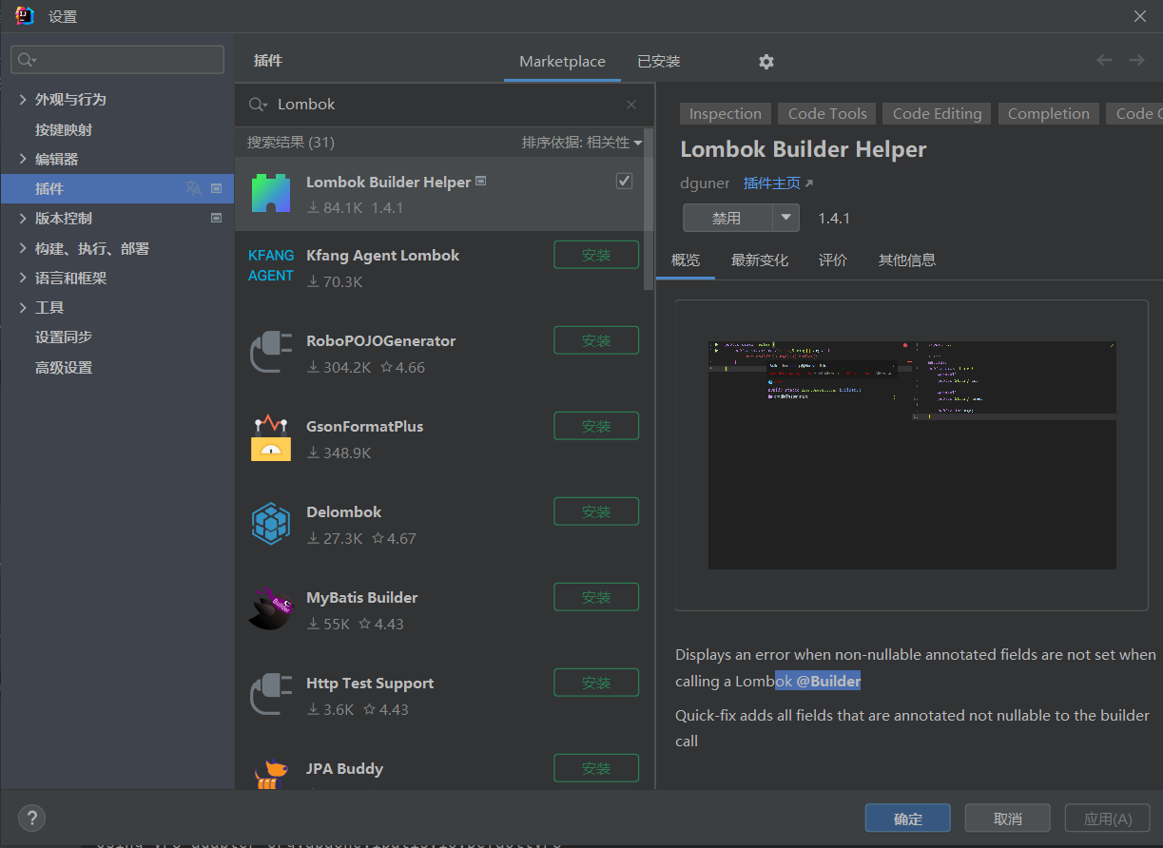Install the MyBatis Builder plugin
This screenshot has height=848, width=1163.
(x=596, y=597)
